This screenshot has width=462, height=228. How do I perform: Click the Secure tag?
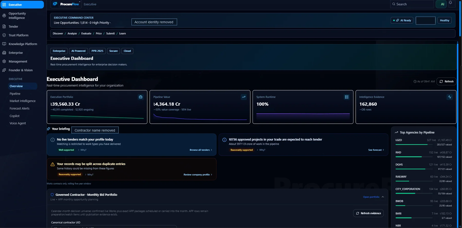click(113, 51)
